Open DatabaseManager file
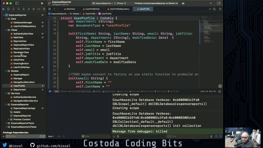 coord(23,23)
